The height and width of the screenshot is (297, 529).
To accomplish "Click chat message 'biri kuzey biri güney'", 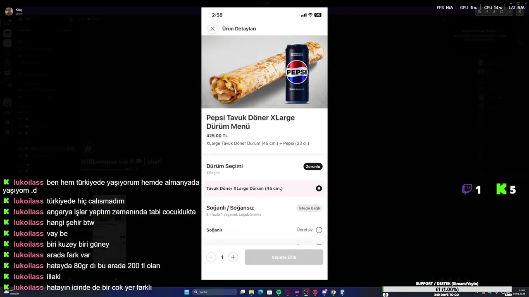I will pos(78,244).
